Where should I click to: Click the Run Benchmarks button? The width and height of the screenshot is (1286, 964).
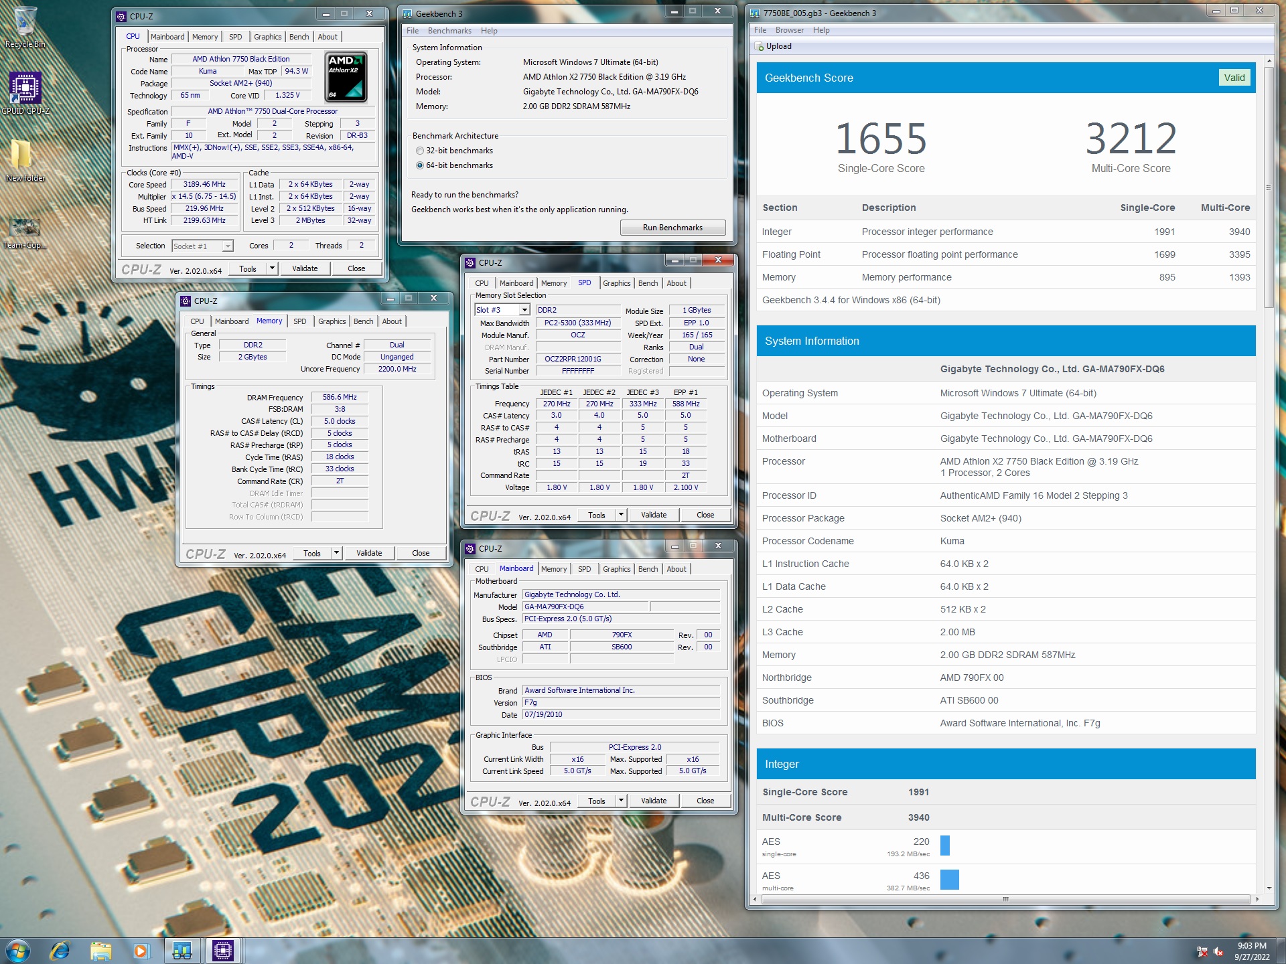[672, 228]
